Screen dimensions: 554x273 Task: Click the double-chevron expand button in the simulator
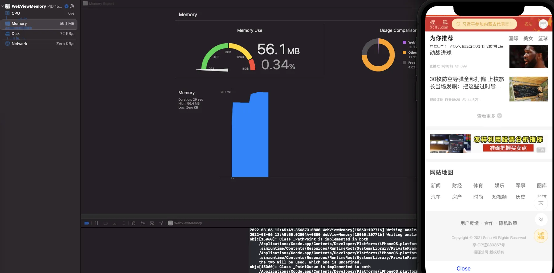point(541,219)
